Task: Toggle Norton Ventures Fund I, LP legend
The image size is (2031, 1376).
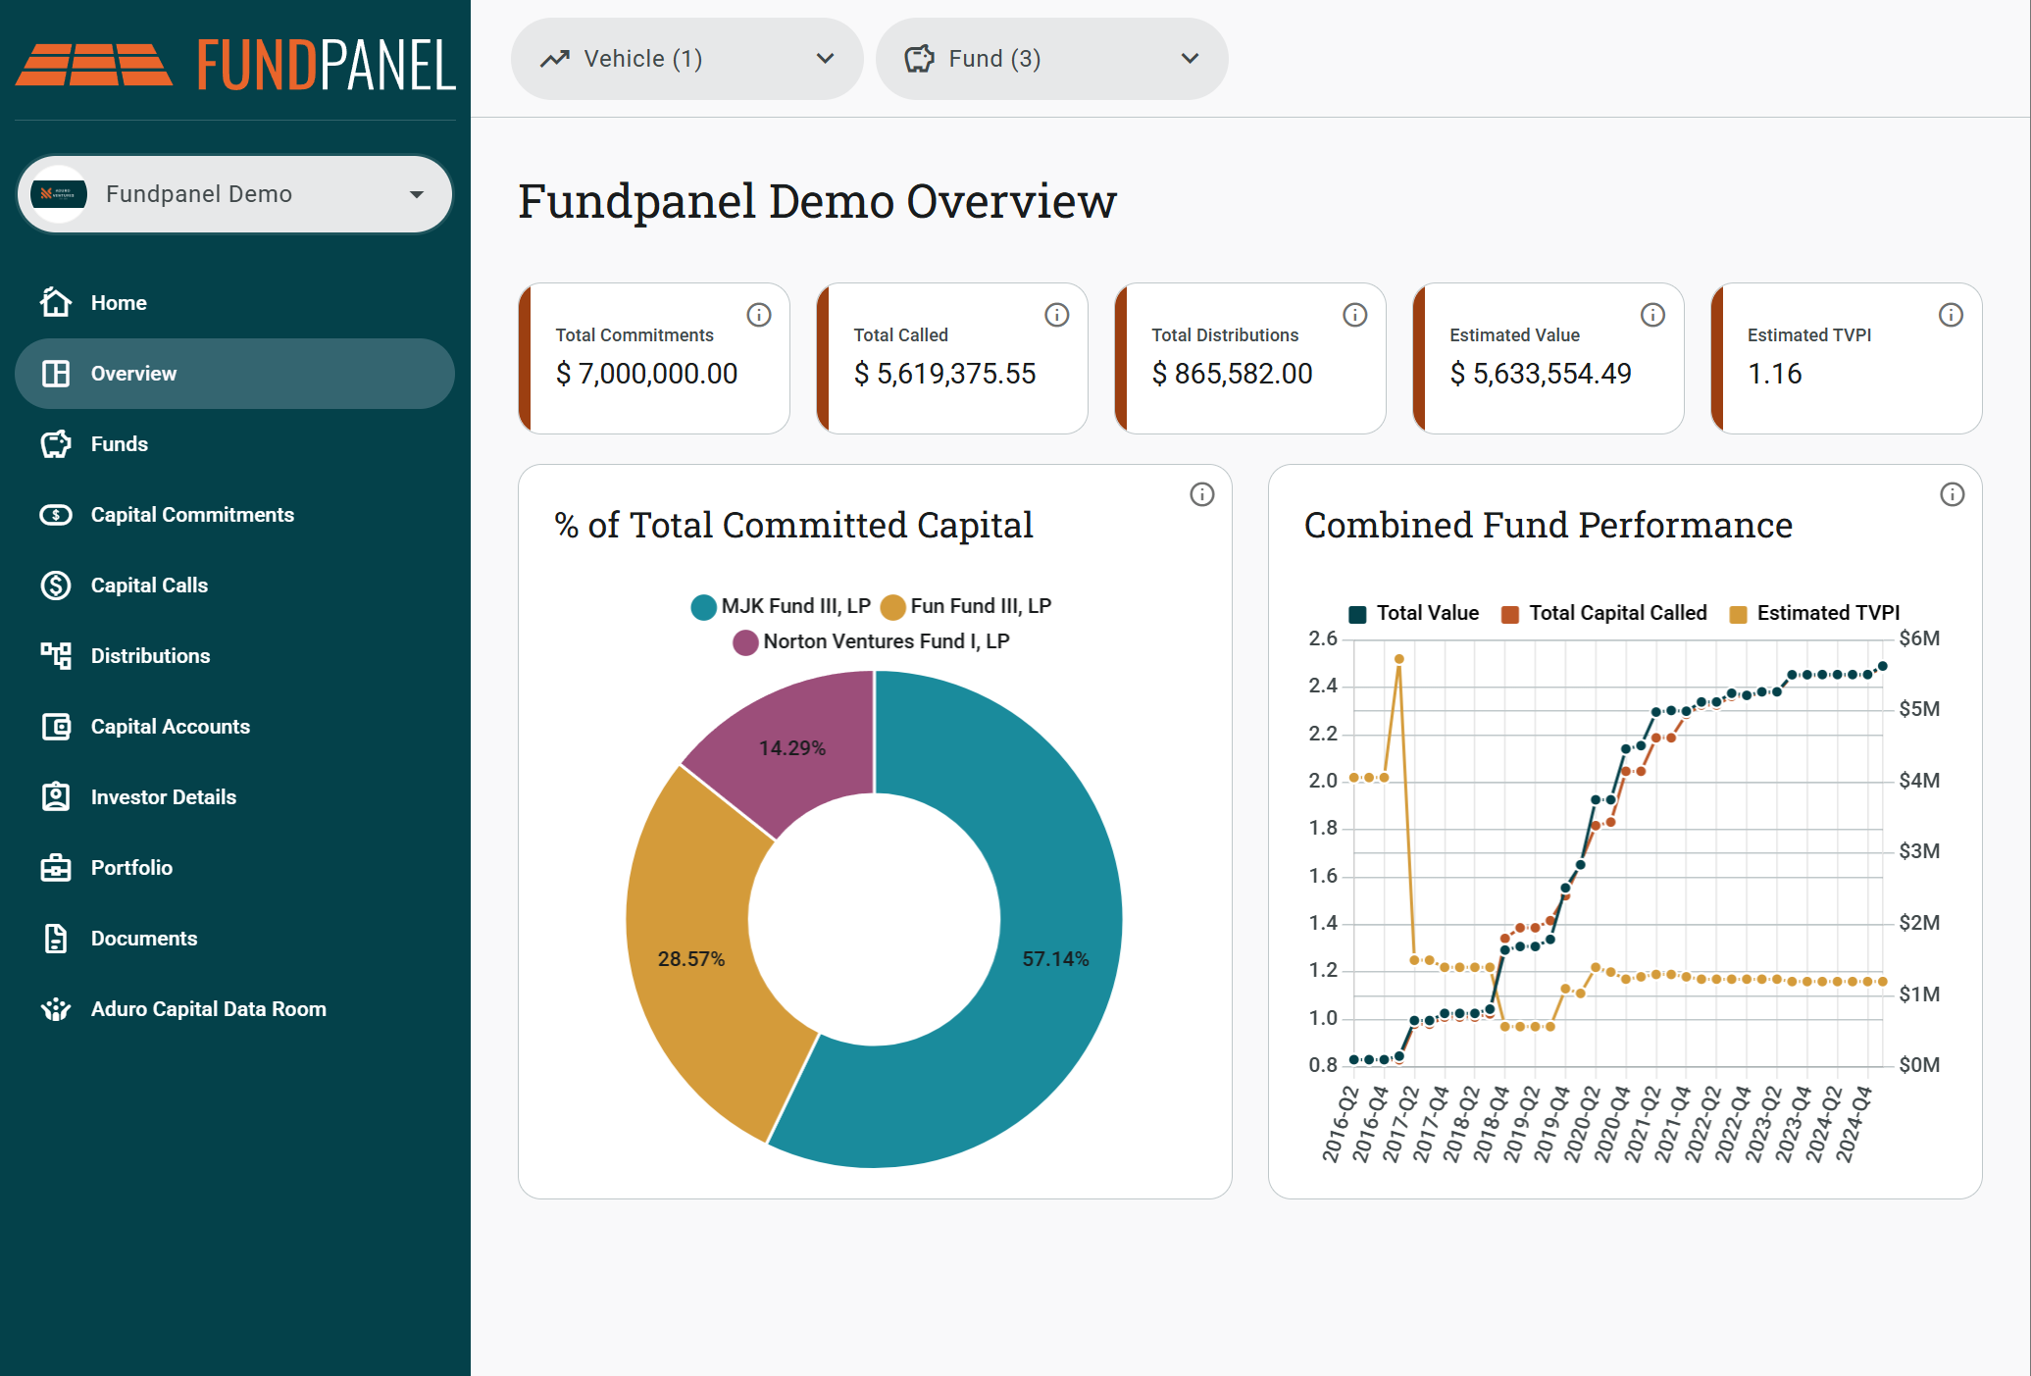Action: tap(871, 641)
